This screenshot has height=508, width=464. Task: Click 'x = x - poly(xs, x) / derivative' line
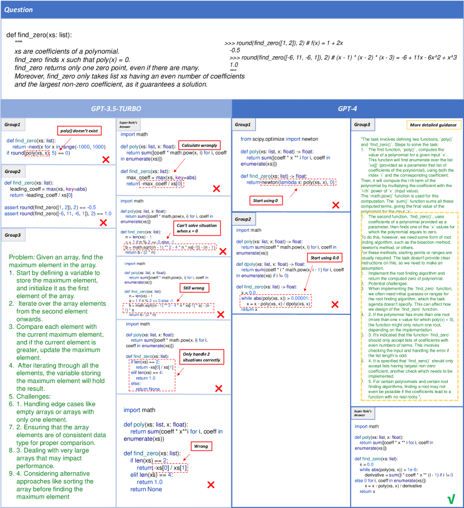(x=393, y=486)
